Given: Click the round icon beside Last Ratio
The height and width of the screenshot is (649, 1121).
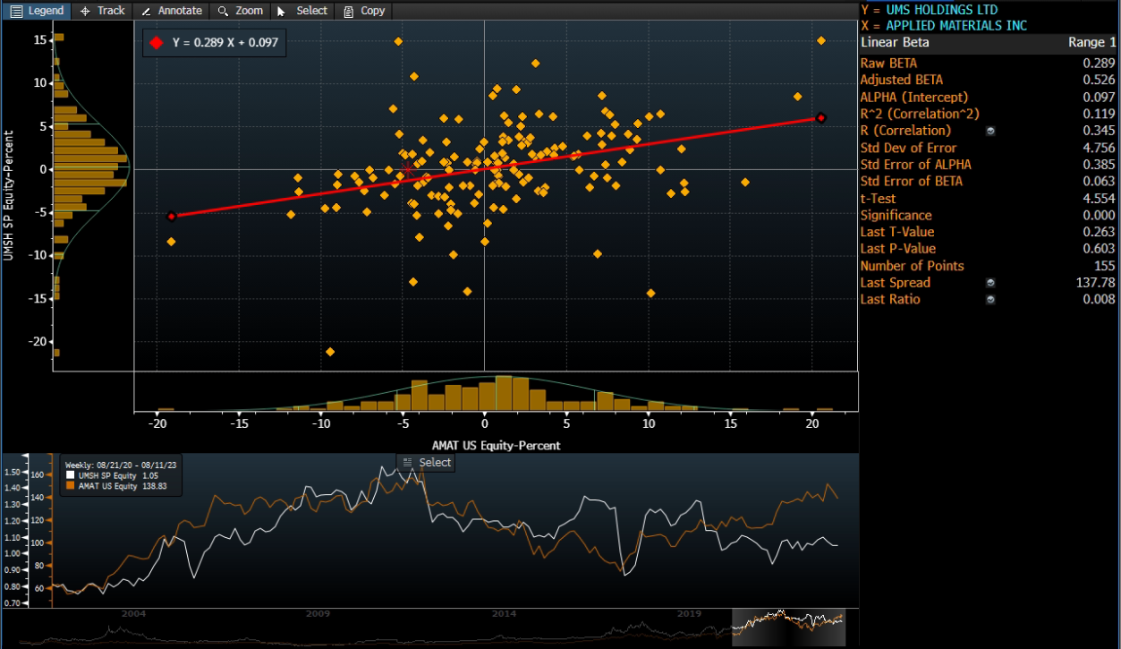Looking at the screenshot, I should point(990,300).
